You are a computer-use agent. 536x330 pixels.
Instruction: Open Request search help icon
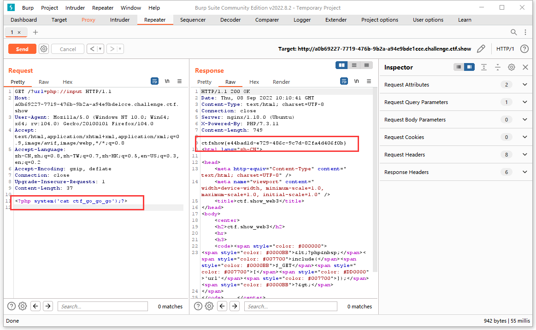click(x=11, y=306)
